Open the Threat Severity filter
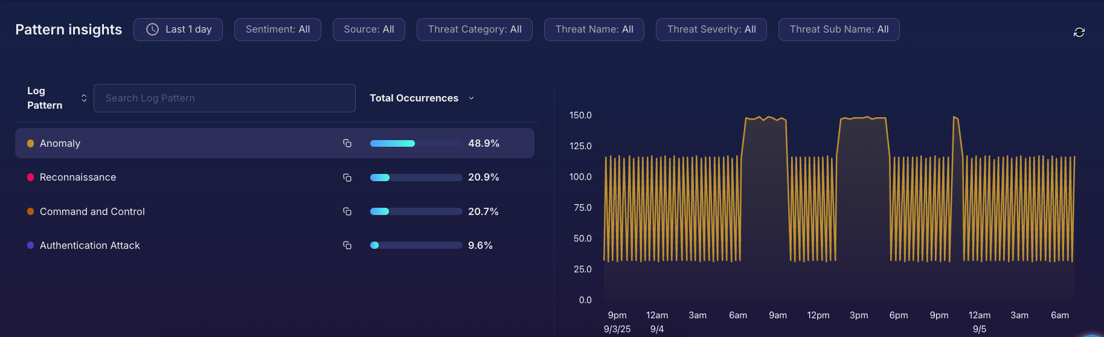 pos(711,30)
